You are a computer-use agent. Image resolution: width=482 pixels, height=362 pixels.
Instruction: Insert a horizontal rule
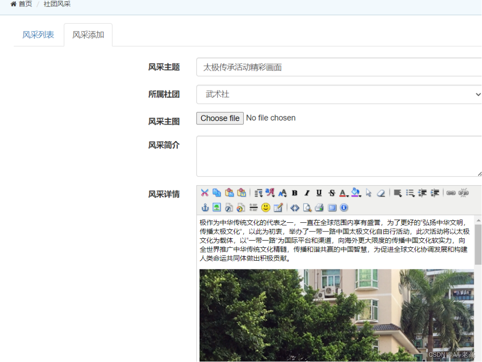coord(253,207)
